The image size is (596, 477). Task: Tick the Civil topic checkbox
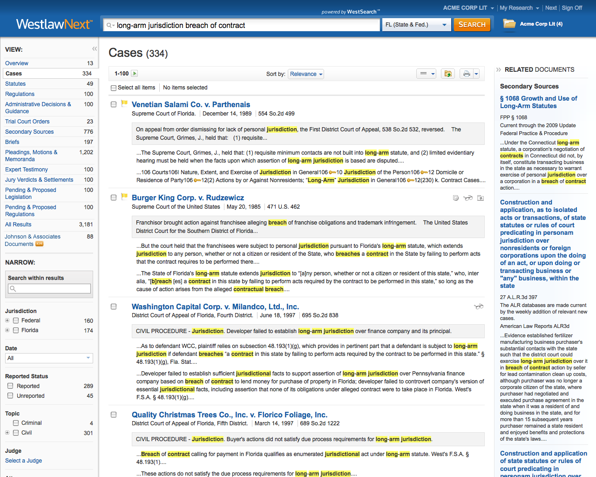(x=16, y=433)
